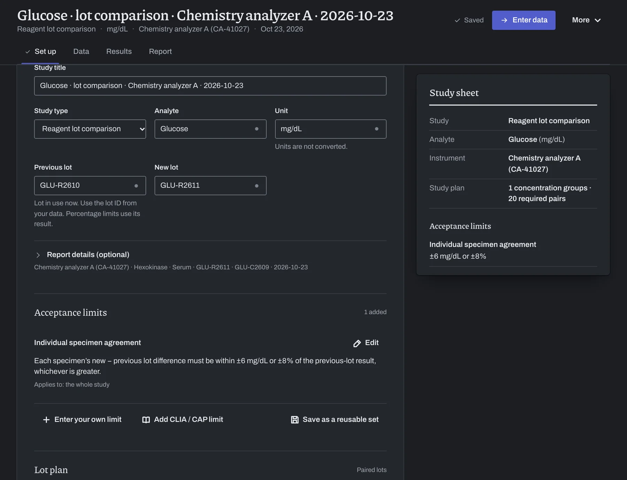The height and width of the screenshot is (480, 627).
Task: Click the Unit field showing mg/dL
Action: tap(331, 129)
